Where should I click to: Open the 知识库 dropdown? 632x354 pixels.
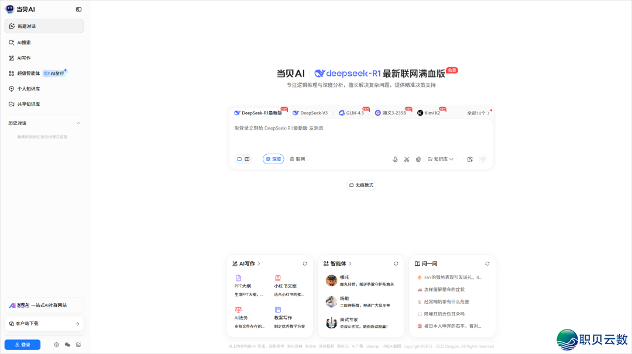(441, 159)
